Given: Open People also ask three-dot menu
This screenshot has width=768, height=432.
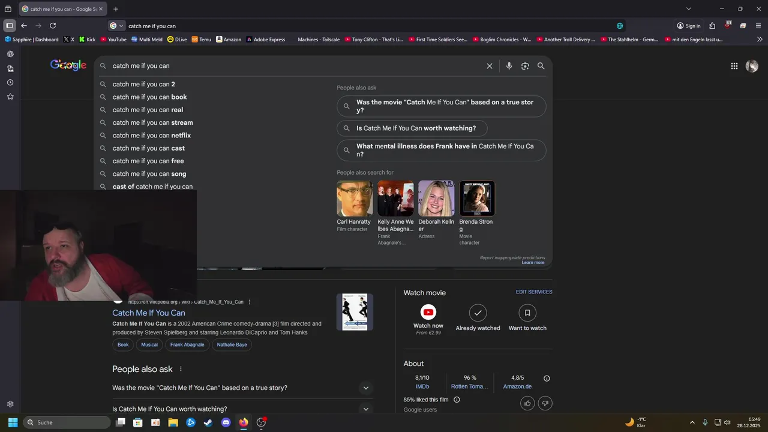Looking at the screenshot, I should click(181, 369).
